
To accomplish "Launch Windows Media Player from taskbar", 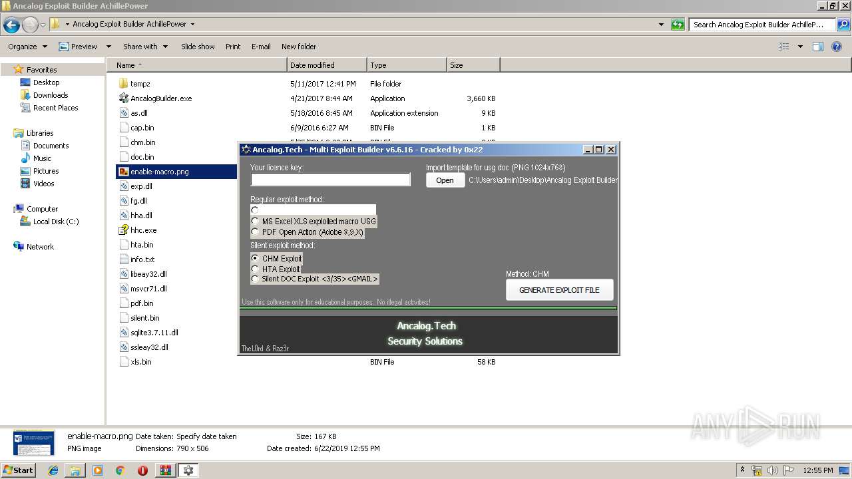I will (x=98, y=470).
